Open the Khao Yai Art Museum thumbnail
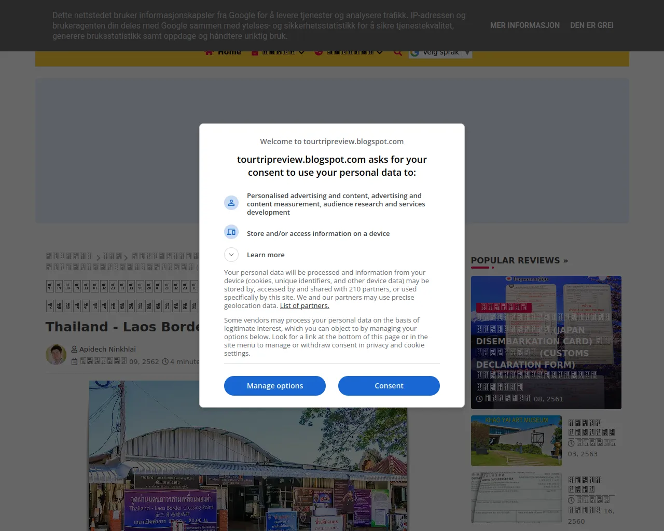This screenshot has width=664, height=531. coord(516,441)
